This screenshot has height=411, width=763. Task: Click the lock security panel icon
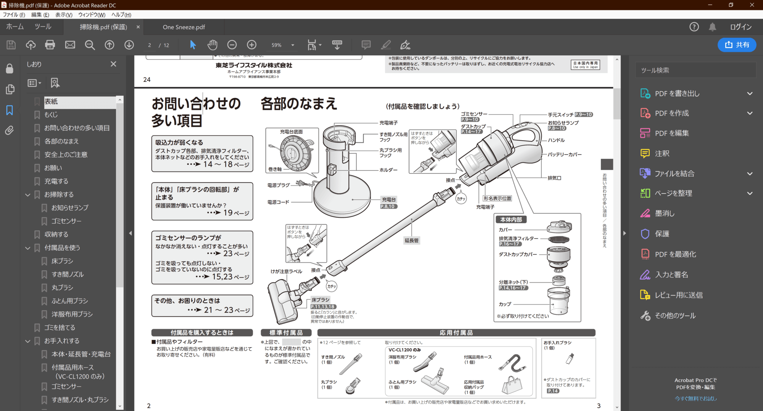pos(10,69)
